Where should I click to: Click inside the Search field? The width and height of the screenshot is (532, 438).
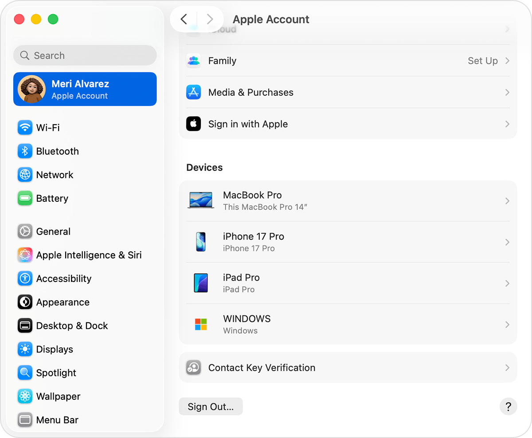pyautogui.click(x=85, y=55)
